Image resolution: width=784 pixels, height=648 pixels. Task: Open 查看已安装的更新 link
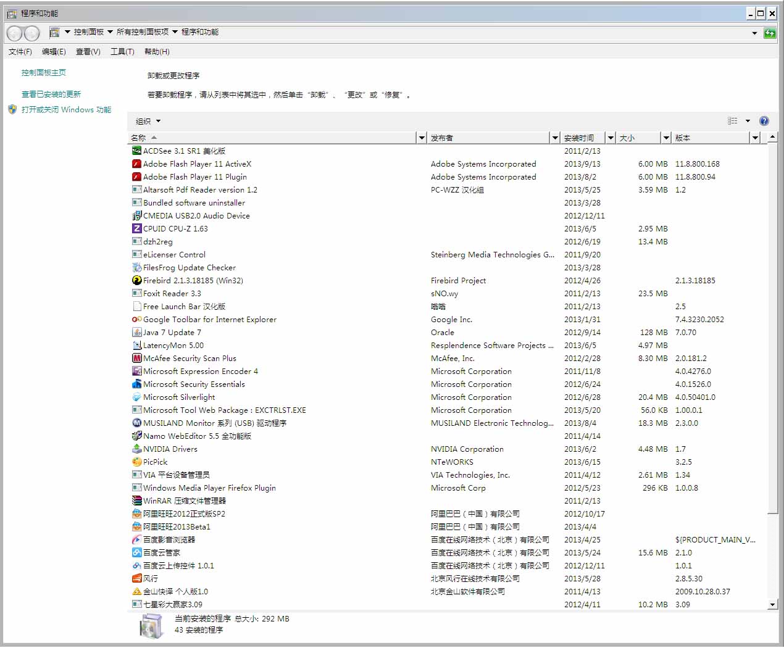pos(51,94)
